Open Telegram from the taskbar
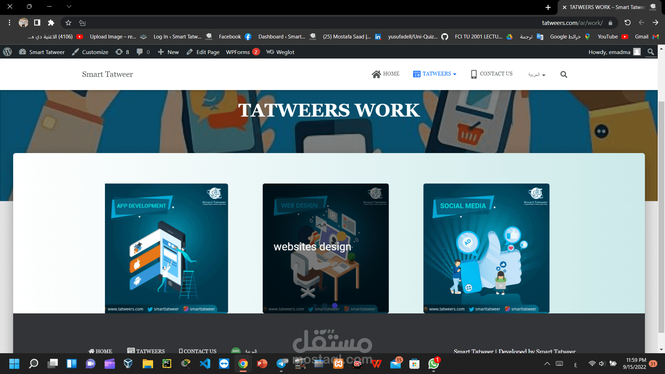Viewport: 665px width, 374px height. tap(281, 364)
